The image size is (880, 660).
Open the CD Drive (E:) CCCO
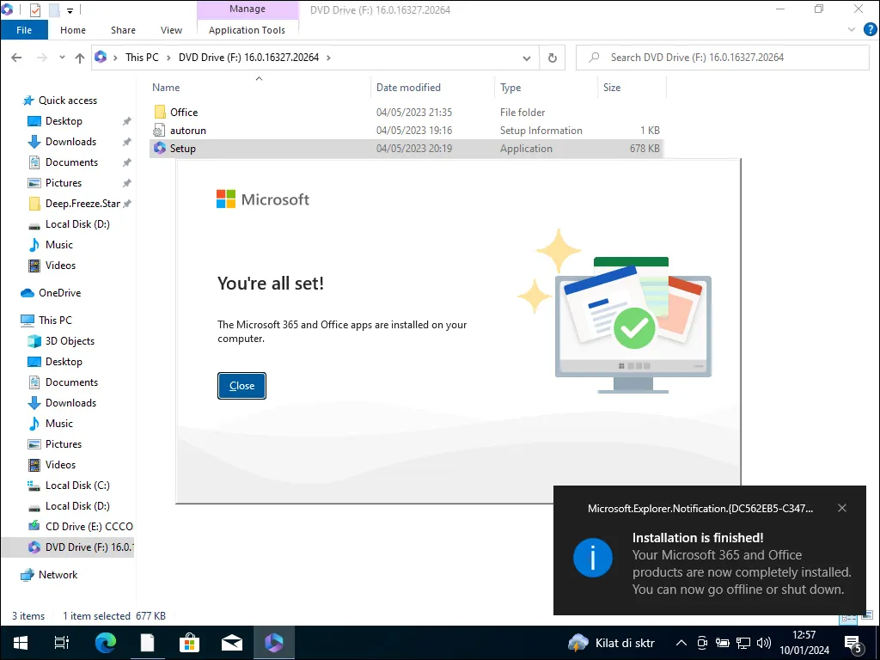[82, 526]
